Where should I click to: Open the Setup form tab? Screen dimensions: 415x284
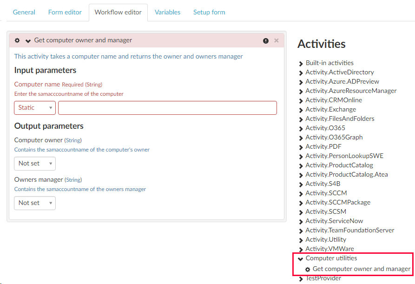point(209,12)
